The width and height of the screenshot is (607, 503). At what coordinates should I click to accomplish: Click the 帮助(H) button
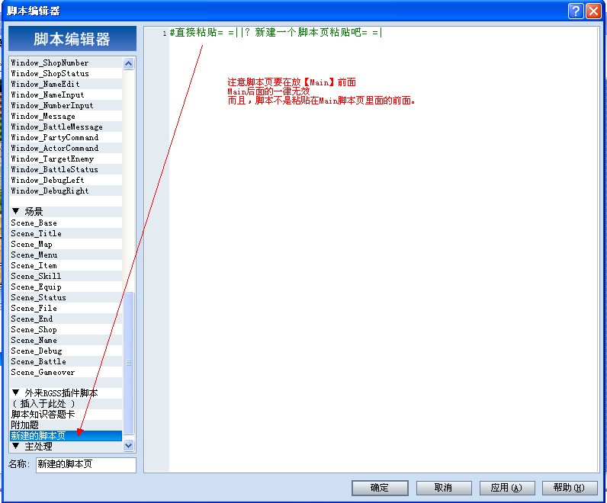[x=570, y=488]
